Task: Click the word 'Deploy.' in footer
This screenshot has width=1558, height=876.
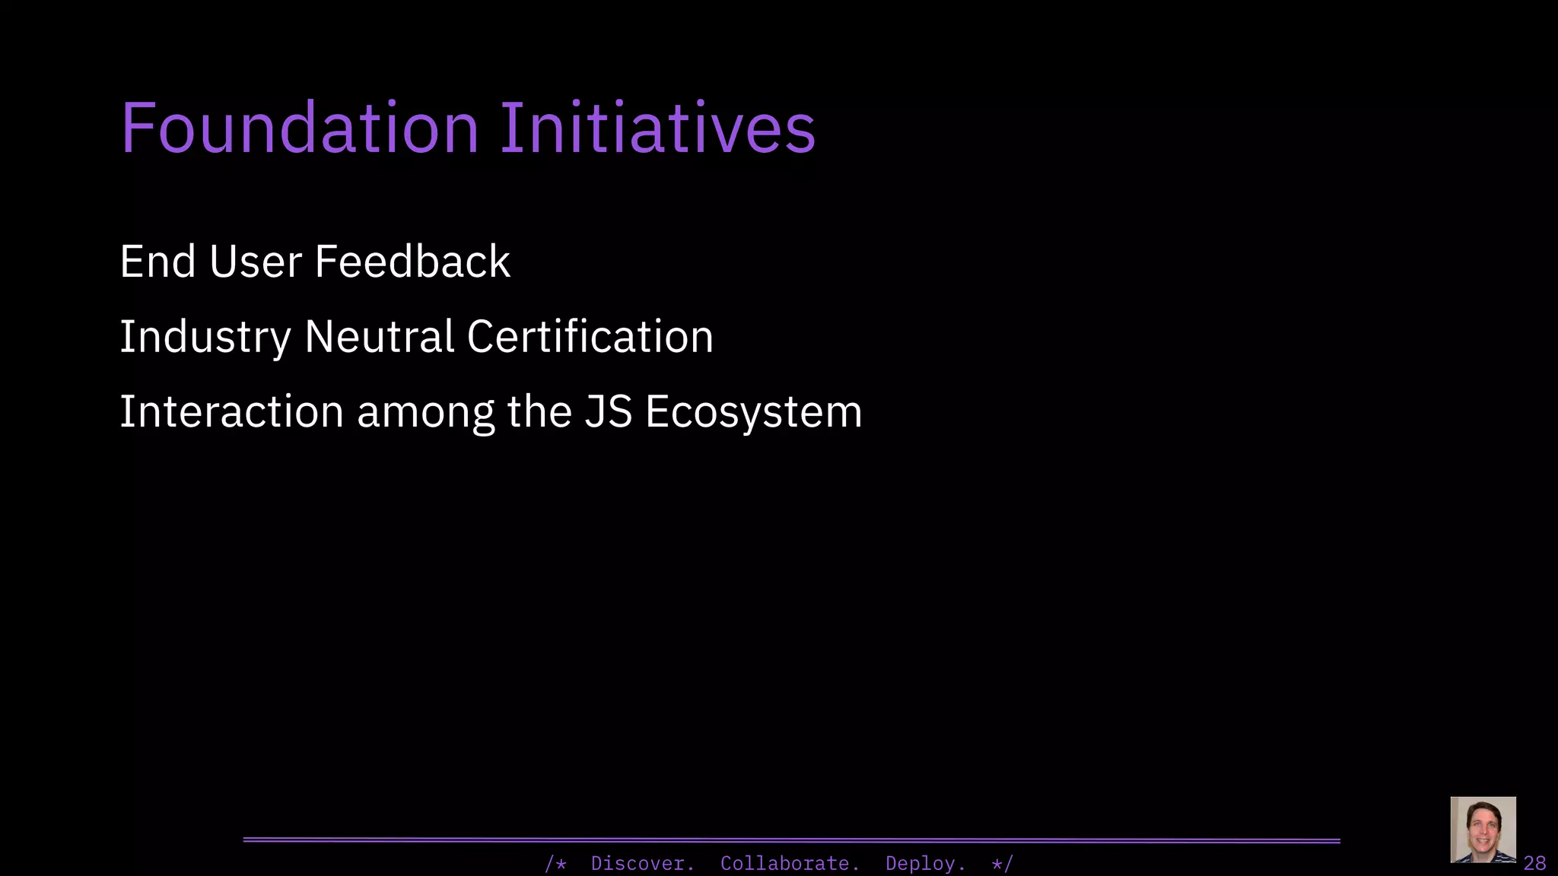Action: click(925, 864)
